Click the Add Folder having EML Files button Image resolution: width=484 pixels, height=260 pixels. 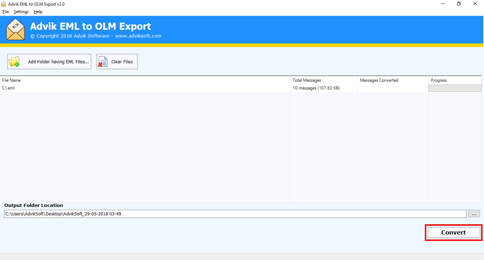49,61
